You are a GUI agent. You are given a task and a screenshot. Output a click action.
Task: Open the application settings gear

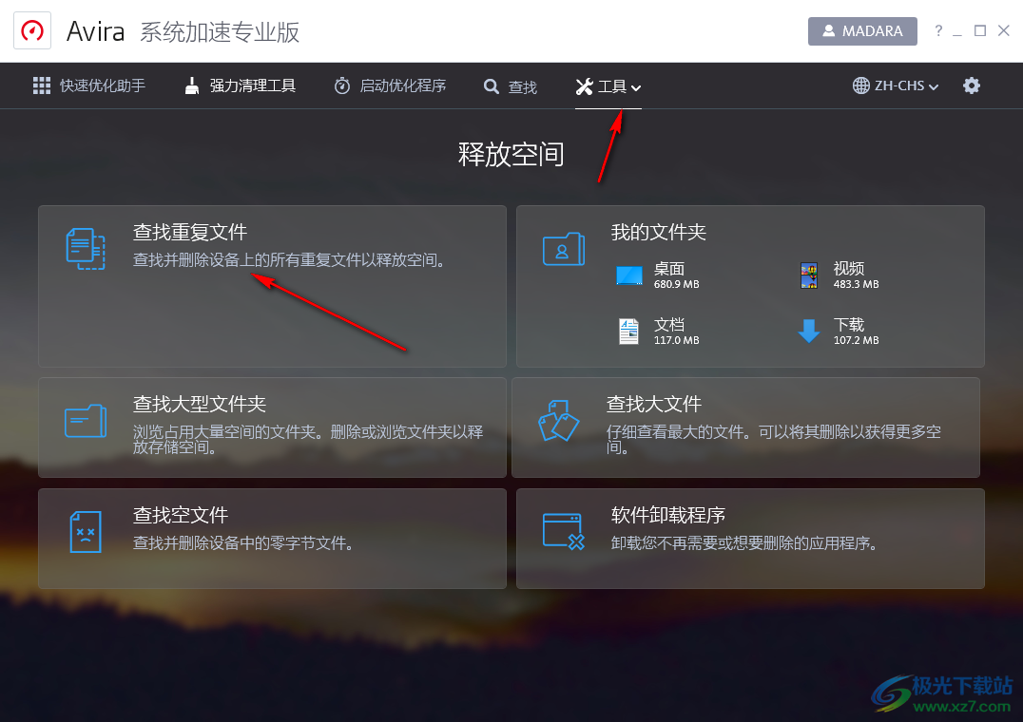(972, 85)
